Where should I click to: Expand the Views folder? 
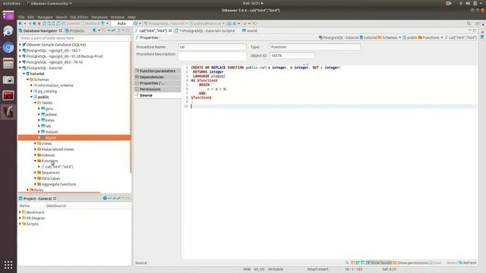point(36,143)
